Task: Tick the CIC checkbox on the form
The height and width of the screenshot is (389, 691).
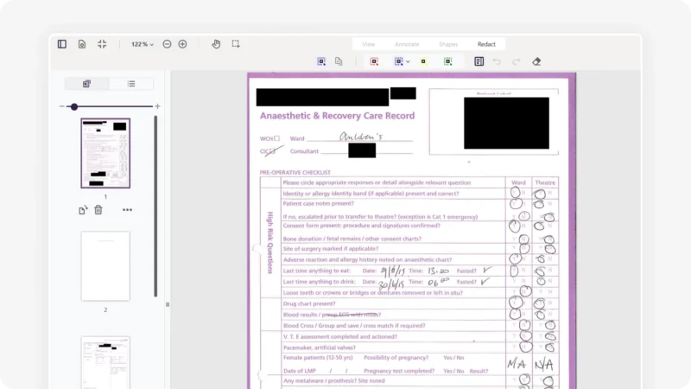Action: (x=273, y=151)
